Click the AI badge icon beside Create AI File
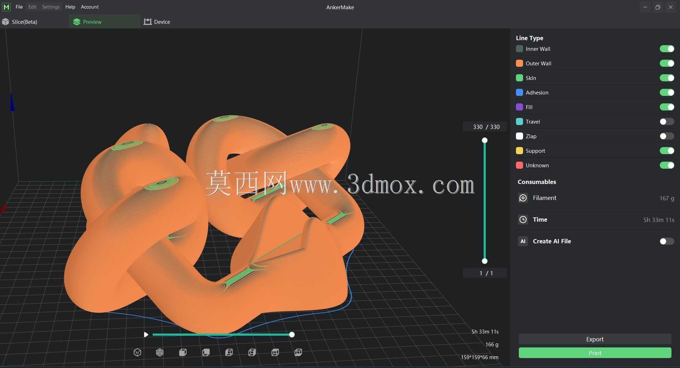Screen dimensions: 680x368 (523, 241)
